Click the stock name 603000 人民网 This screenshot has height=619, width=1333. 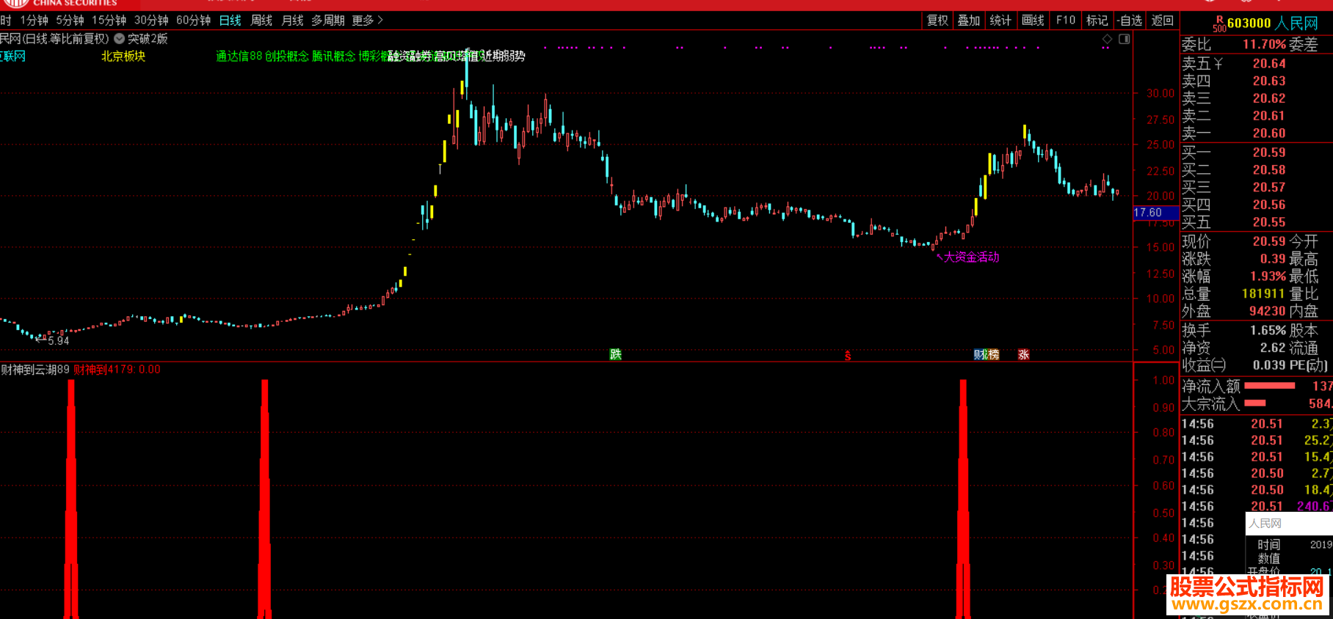pos(1273,23)
